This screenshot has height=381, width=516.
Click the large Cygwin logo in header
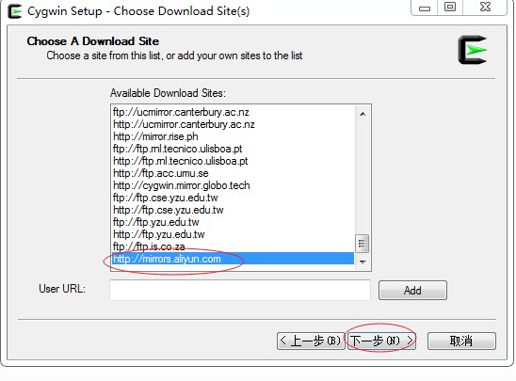473,50
